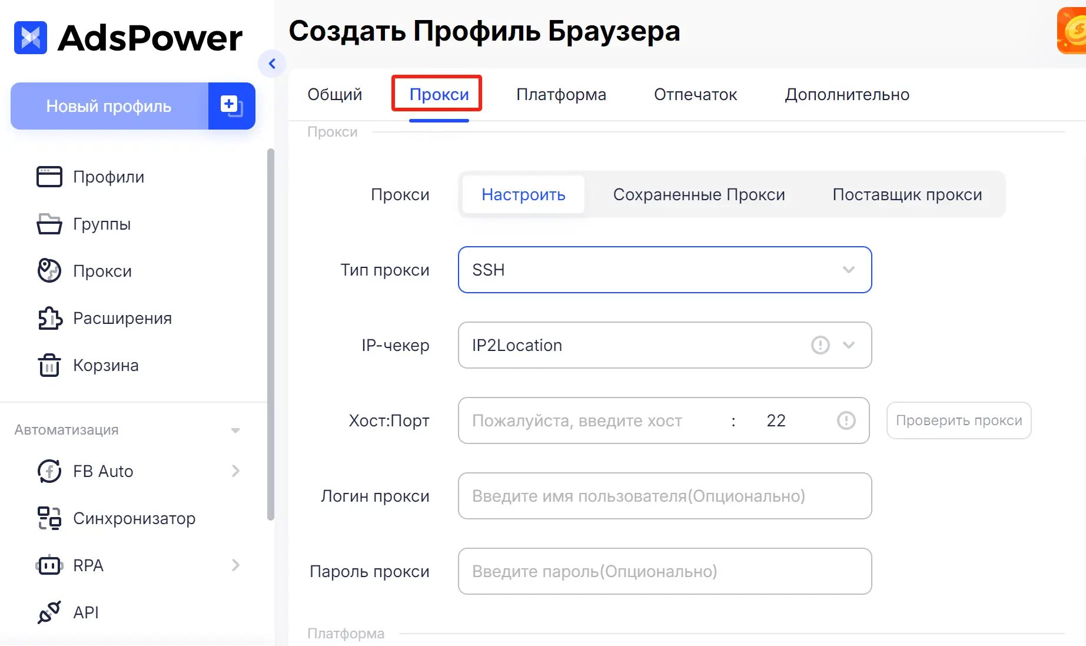Focus the Логин прокси input field

coord(665,496)
